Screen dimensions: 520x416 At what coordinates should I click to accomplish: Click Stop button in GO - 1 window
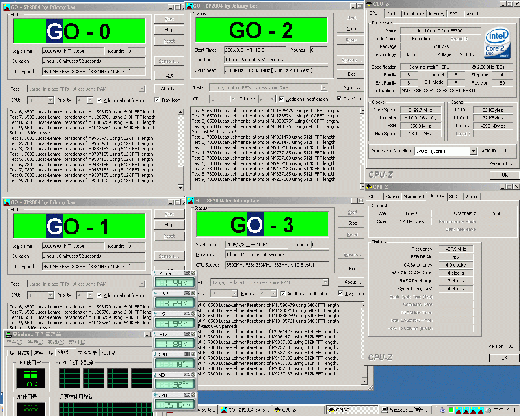169,225
